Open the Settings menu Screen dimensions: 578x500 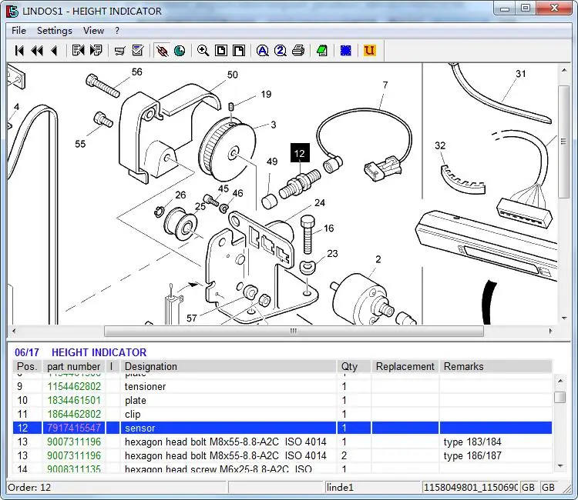tap(54, 31)
